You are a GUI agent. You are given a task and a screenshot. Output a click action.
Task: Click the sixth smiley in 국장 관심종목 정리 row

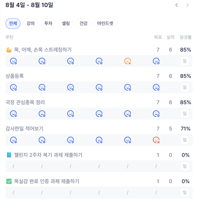tap(156, 114)
